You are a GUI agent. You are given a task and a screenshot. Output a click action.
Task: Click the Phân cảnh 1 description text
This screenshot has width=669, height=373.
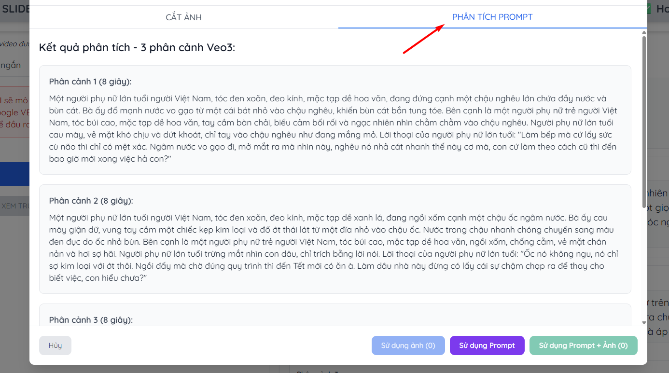(333, 129)
